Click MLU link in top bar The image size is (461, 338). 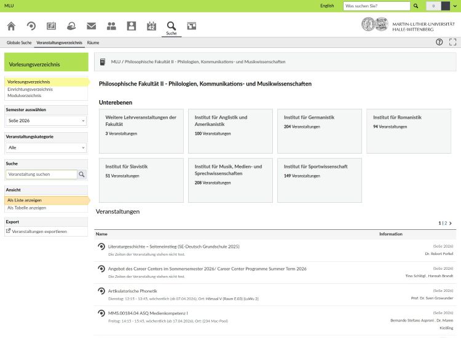(9, 6)
